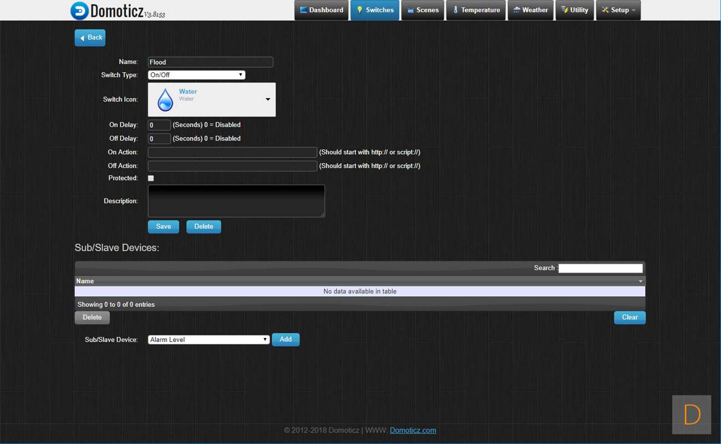Open the Switch Type dropdown

click(x=196, y=75)
